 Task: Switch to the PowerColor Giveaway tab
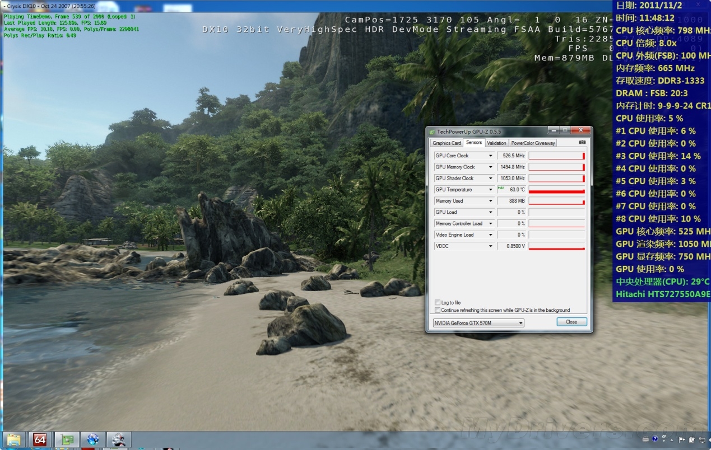point(533,143)
